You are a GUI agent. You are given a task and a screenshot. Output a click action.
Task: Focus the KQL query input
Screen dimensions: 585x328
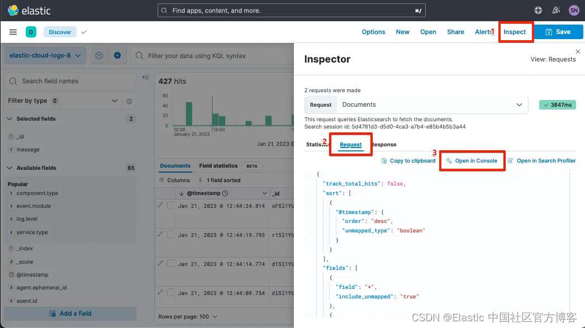[213, 56]
